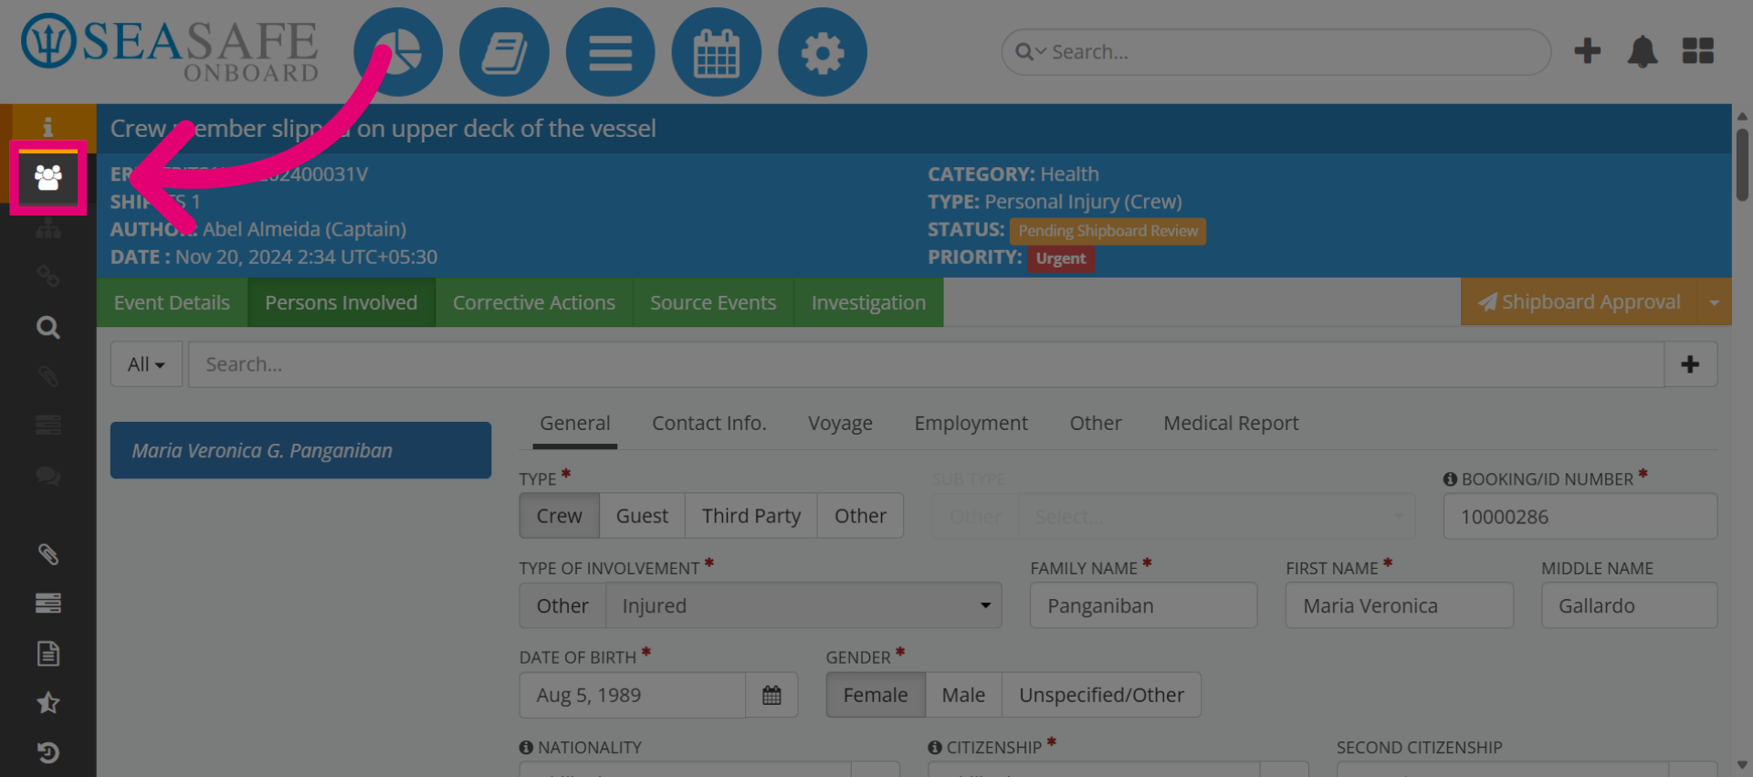Click the Date of Birth field
This screenshot has width=1753, height=777.
pyautogui.click(x=632, y=695)
